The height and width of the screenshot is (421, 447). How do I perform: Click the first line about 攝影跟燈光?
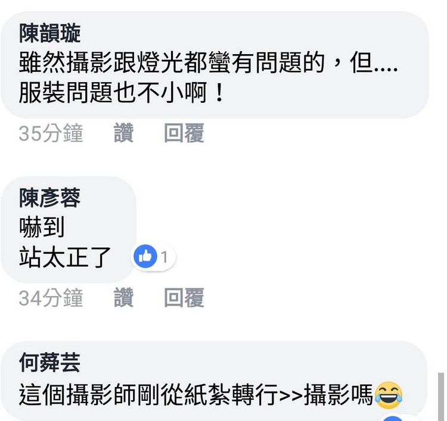pos(208,62)
